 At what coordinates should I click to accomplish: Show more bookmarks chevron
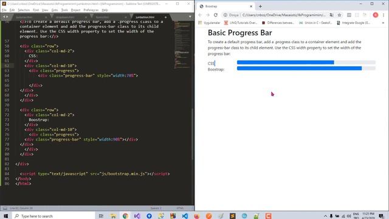coord(383,23)
